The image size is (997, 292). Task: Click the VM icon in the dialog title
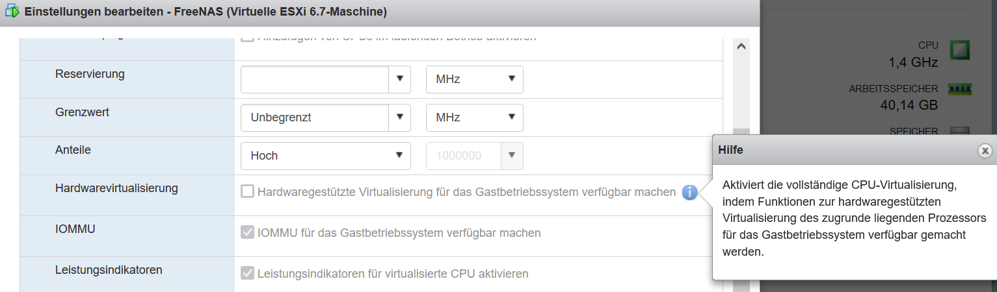click(12, 12)
